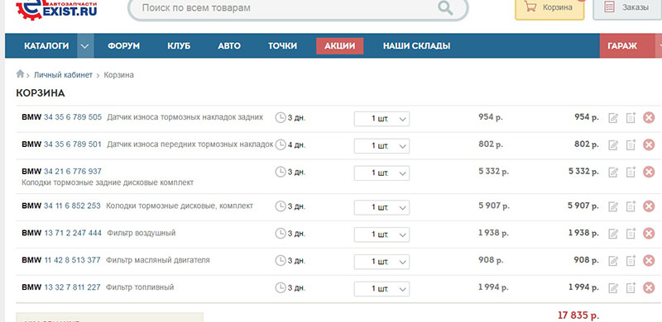Open the Форум menu item
This screenshot has height=322, width=662.
tap(123, 46)
